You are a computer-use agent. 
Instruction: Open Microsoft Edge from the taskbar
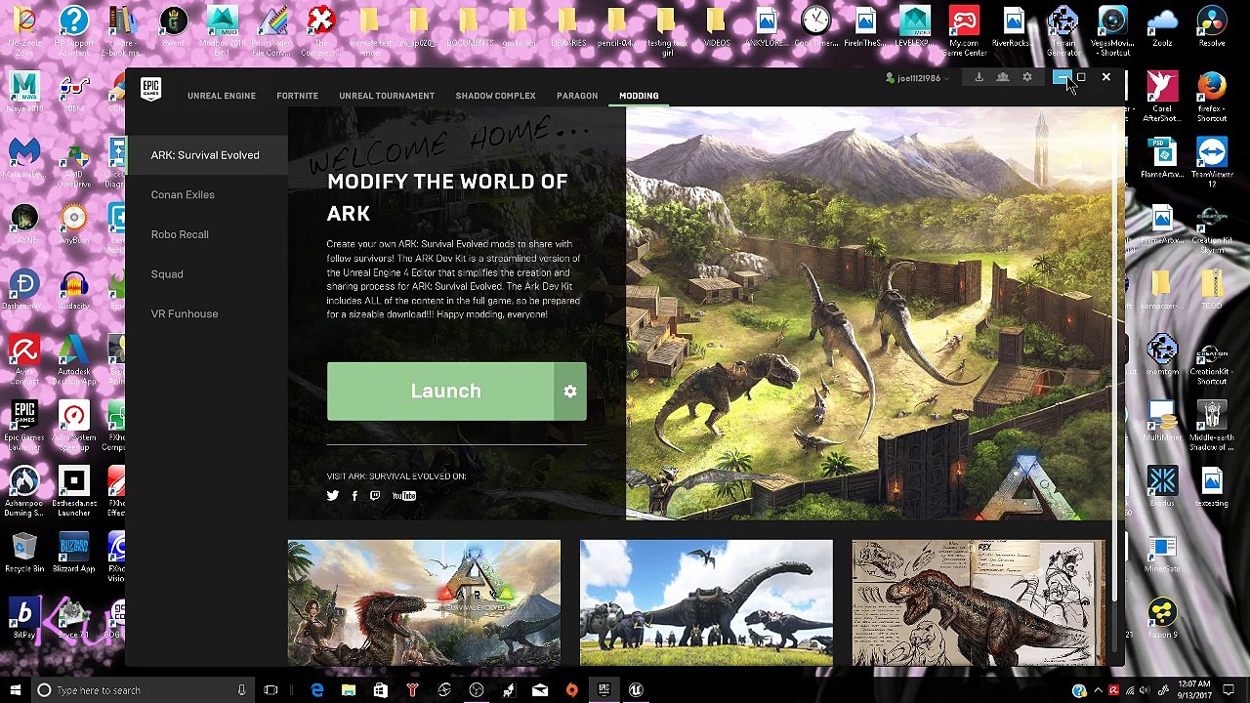(317, 690)
